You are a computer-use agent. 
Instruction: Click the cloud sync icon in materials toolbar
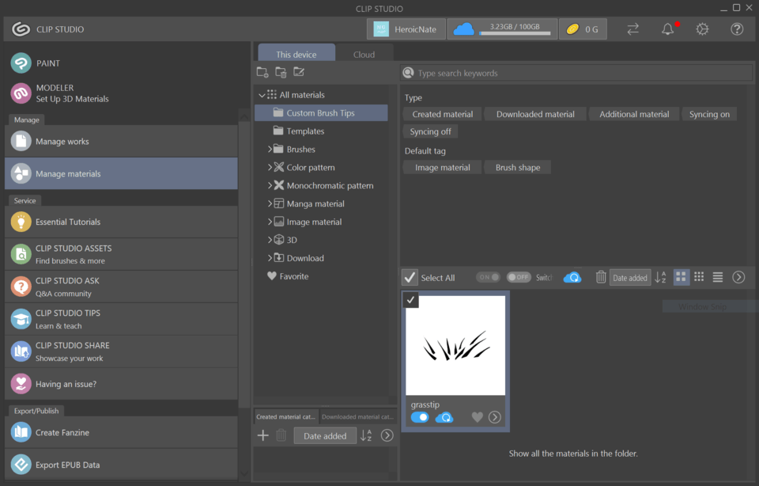[572, 278]
